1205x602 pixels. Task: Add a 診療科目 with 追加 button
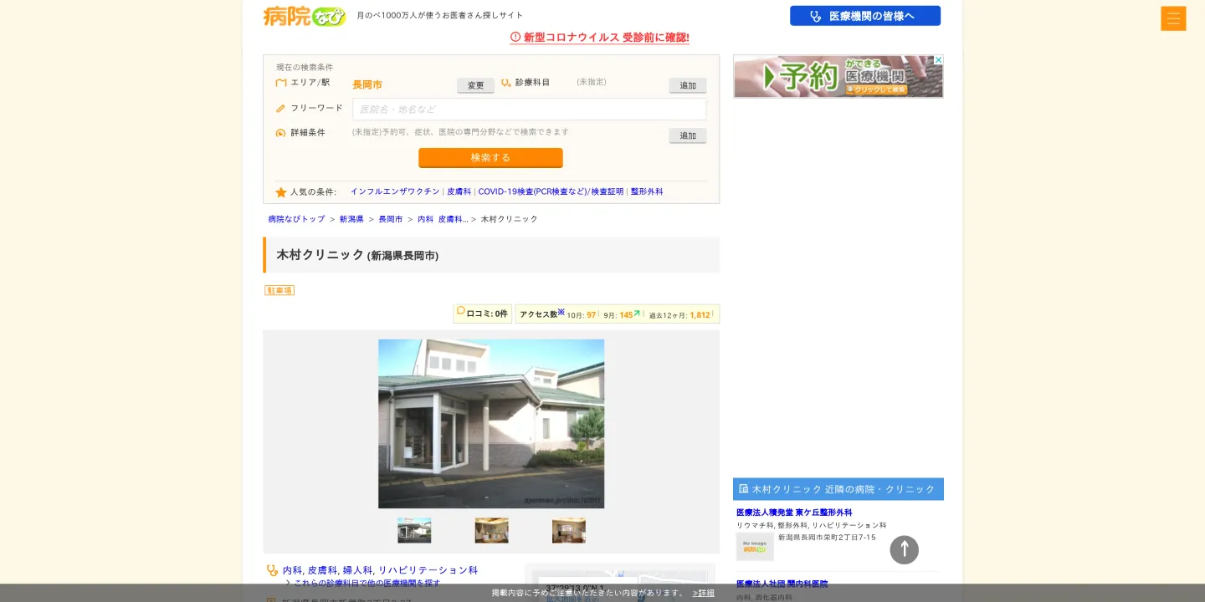tap(688, 85)
